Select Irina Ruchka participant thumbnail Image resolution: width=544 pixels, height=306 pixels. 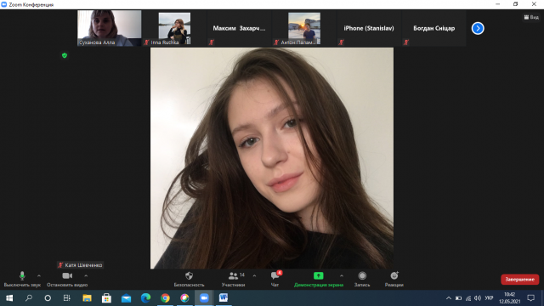174,28
